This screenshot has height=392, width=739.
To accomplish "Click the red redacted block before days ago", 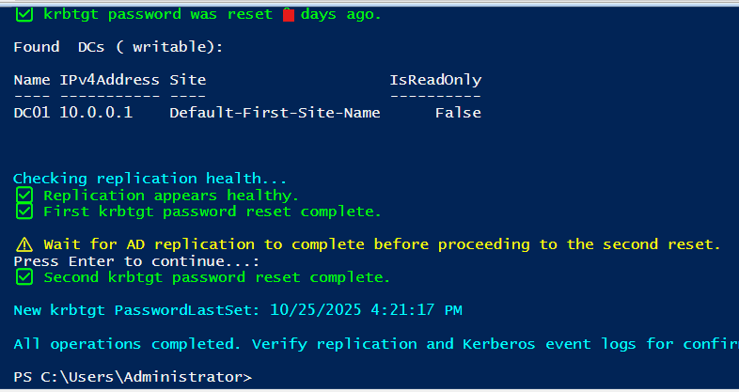I will coord(289,15).
